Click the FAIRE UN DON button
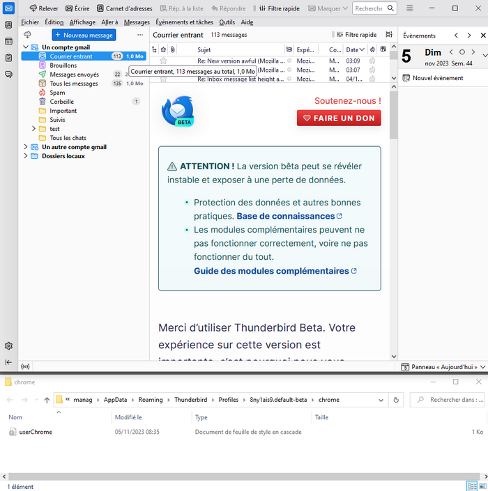The height and width of the screenshot is (491, 488). click(x=339, y=118)
